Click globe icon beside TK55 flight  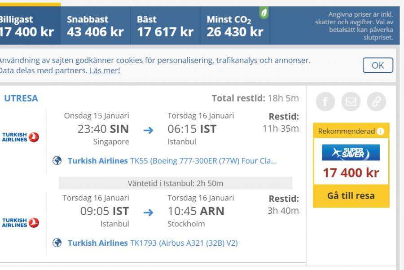(x=57, y=161)
